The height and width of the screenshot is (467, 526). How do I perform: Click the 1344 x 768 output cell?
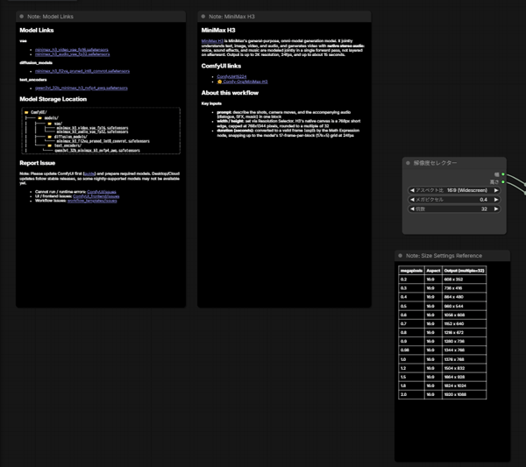(x=464, y=350)
